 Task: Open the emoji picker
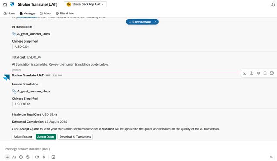(21, 157)
